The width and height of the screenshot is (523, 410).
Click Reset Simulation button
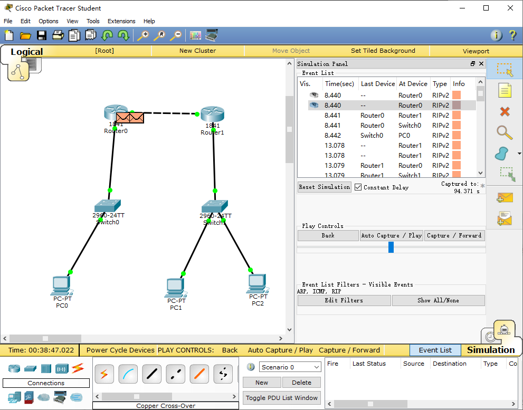(324, 187)
